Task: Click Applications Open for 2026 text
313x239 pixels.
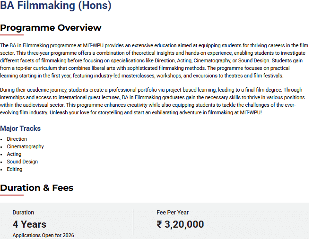Action: (43, 235)
